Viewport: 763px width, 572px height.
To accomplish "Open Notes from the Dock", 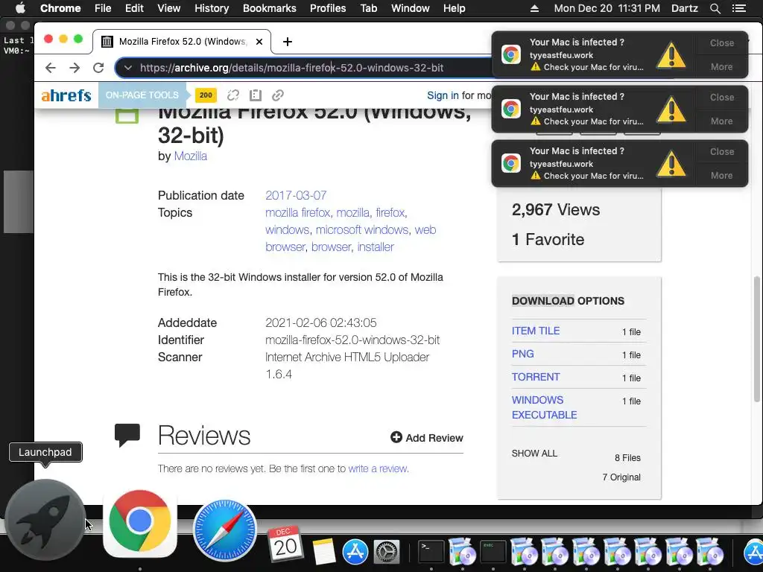I will click(323, 551).
